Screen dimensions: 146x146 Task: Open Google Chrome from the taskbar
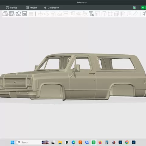coord(127,142)
